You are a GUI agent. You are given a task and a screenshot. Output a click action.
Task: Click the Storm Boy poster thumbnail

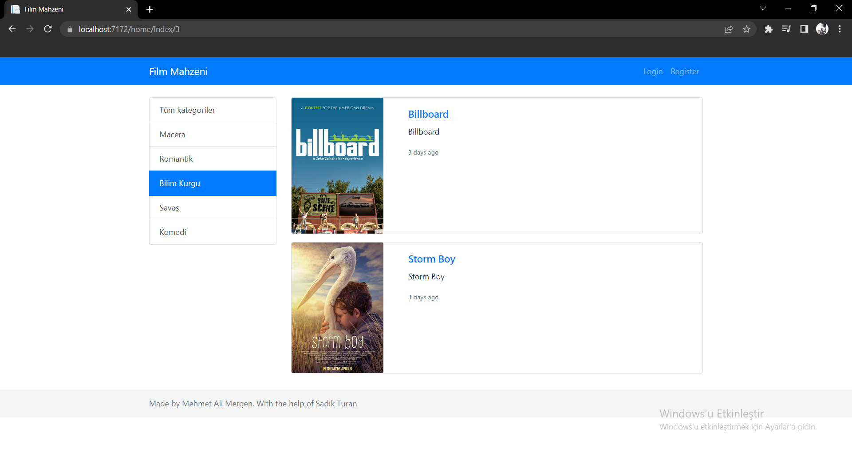pyautogui.click(x=337, y=307)
